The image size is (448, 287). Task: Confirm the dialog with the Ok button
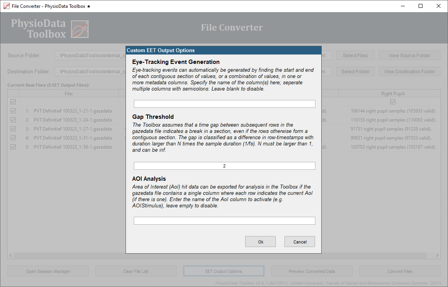[x=260, y=242]
